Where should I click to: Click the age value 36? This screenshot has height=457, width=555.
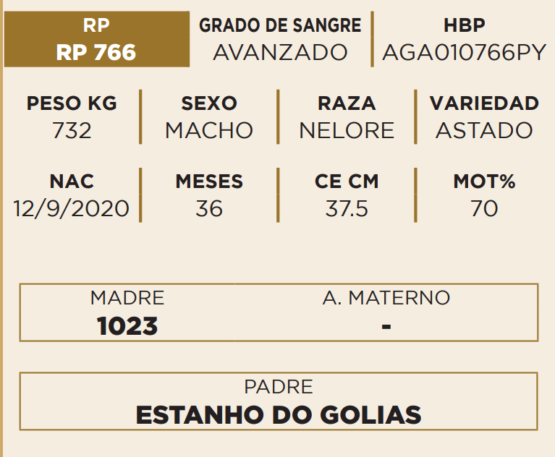[x=209, y=209]
